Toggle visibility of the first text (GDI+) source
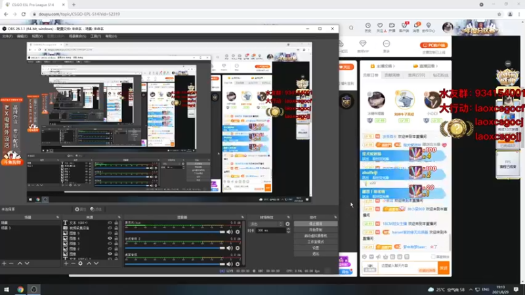This screenshot has width=525, height=295. click(x=110, y=222)
